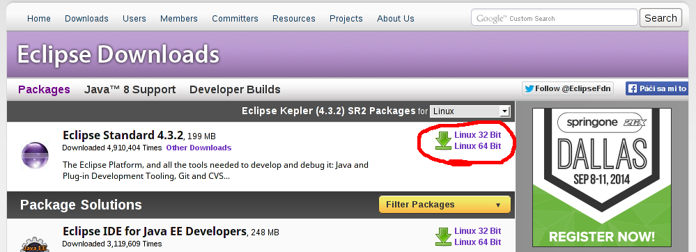Click the text Downloaded 4,910,404 Times
The width and height of the screenshot is (696, 252).
click(112, 148)
